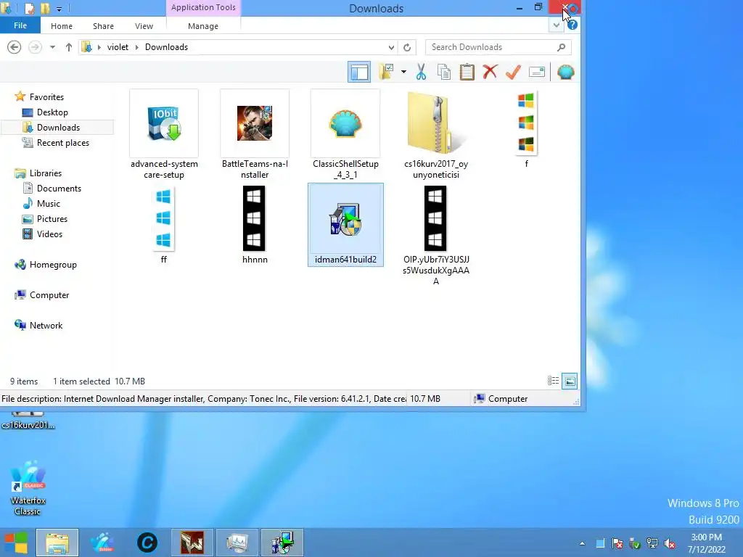
Task: Switch to large icons view button
Action: 570,381
